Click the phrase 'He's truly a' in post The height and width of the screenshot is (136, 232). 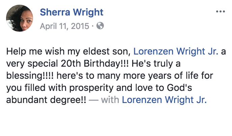[x=156, y=64]
